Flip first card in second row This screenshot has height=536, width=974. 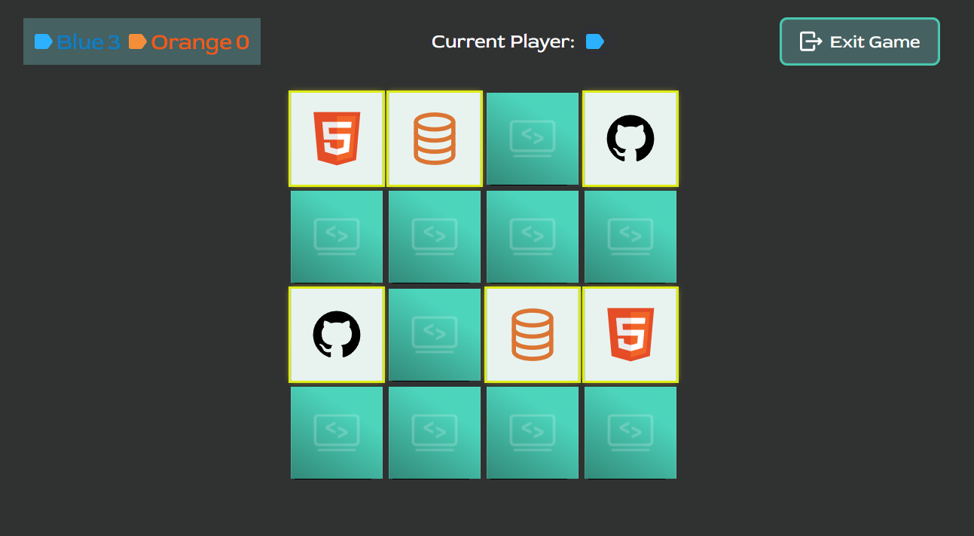(337, 237)
